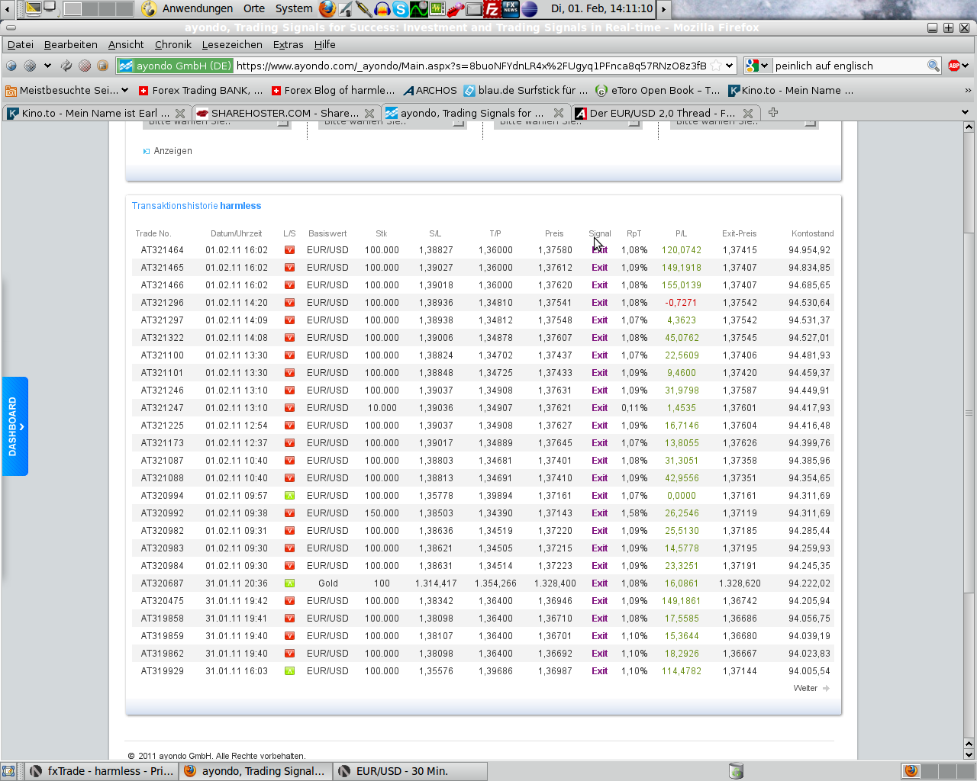Switch to the EUR/USD - 30 Min. taskbar window
Screen dimensions: 977x781
click(411, 771)
